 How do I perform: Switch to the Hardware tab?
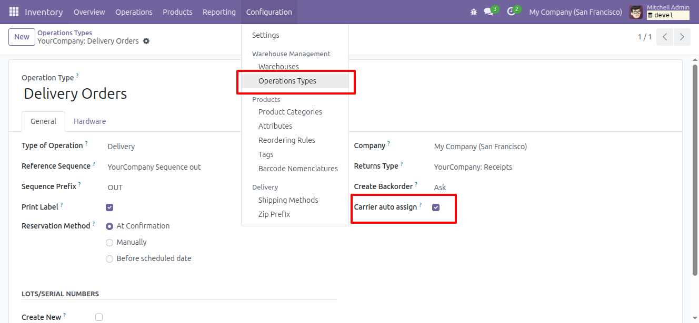tap(89, 121)
